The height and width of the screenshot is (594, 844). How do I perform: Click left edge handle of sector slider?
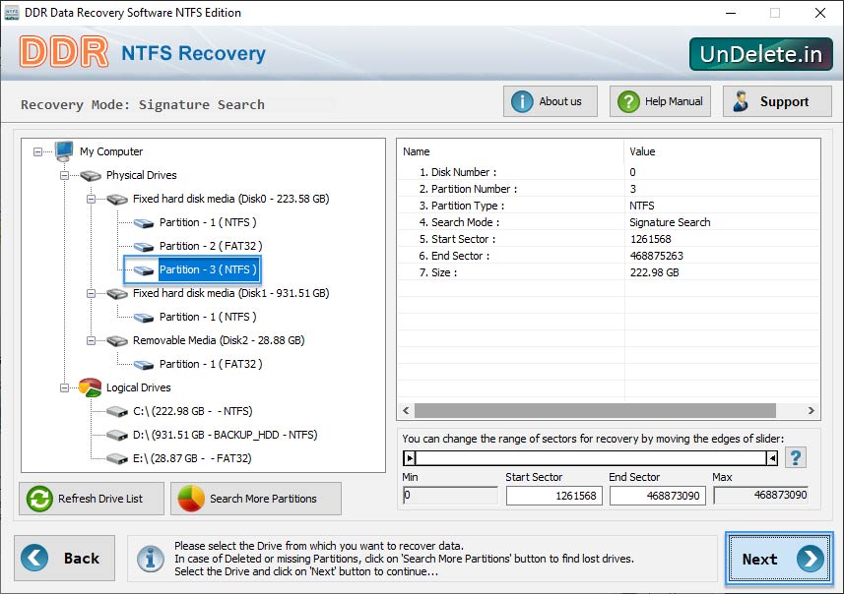410,458
